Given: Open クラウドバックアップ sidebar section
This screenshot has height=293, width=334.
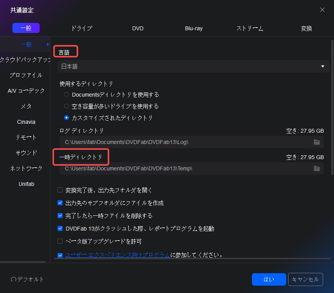Looking at the screenshot, I should tap(25, 60).
